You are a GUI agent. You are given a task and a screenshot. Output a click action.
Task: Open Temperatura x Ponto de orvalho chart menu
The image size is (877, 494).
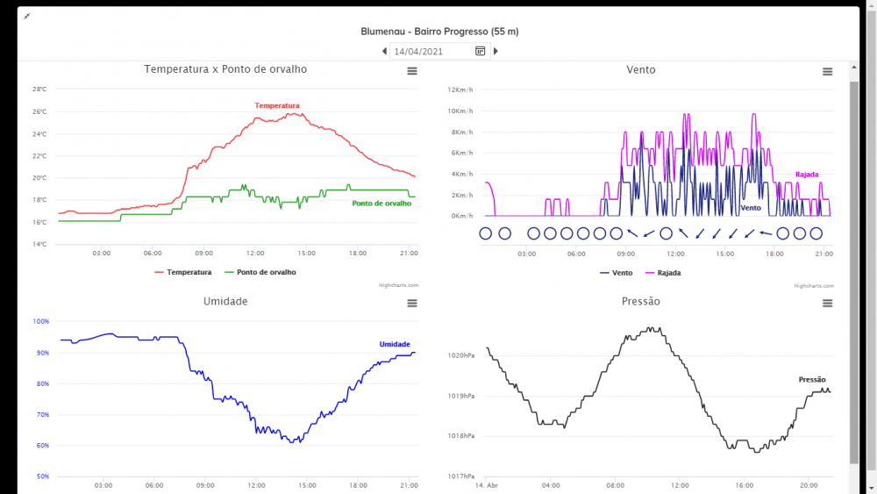click(x=412, y=71)
